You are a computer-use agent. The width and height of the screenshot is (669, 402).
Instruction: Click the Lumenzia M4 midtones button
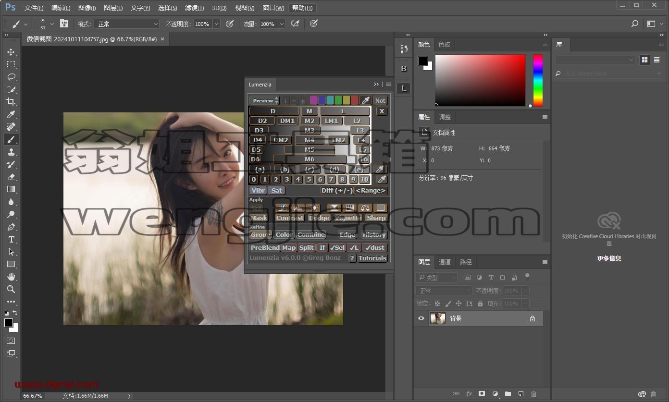(310, 140)
